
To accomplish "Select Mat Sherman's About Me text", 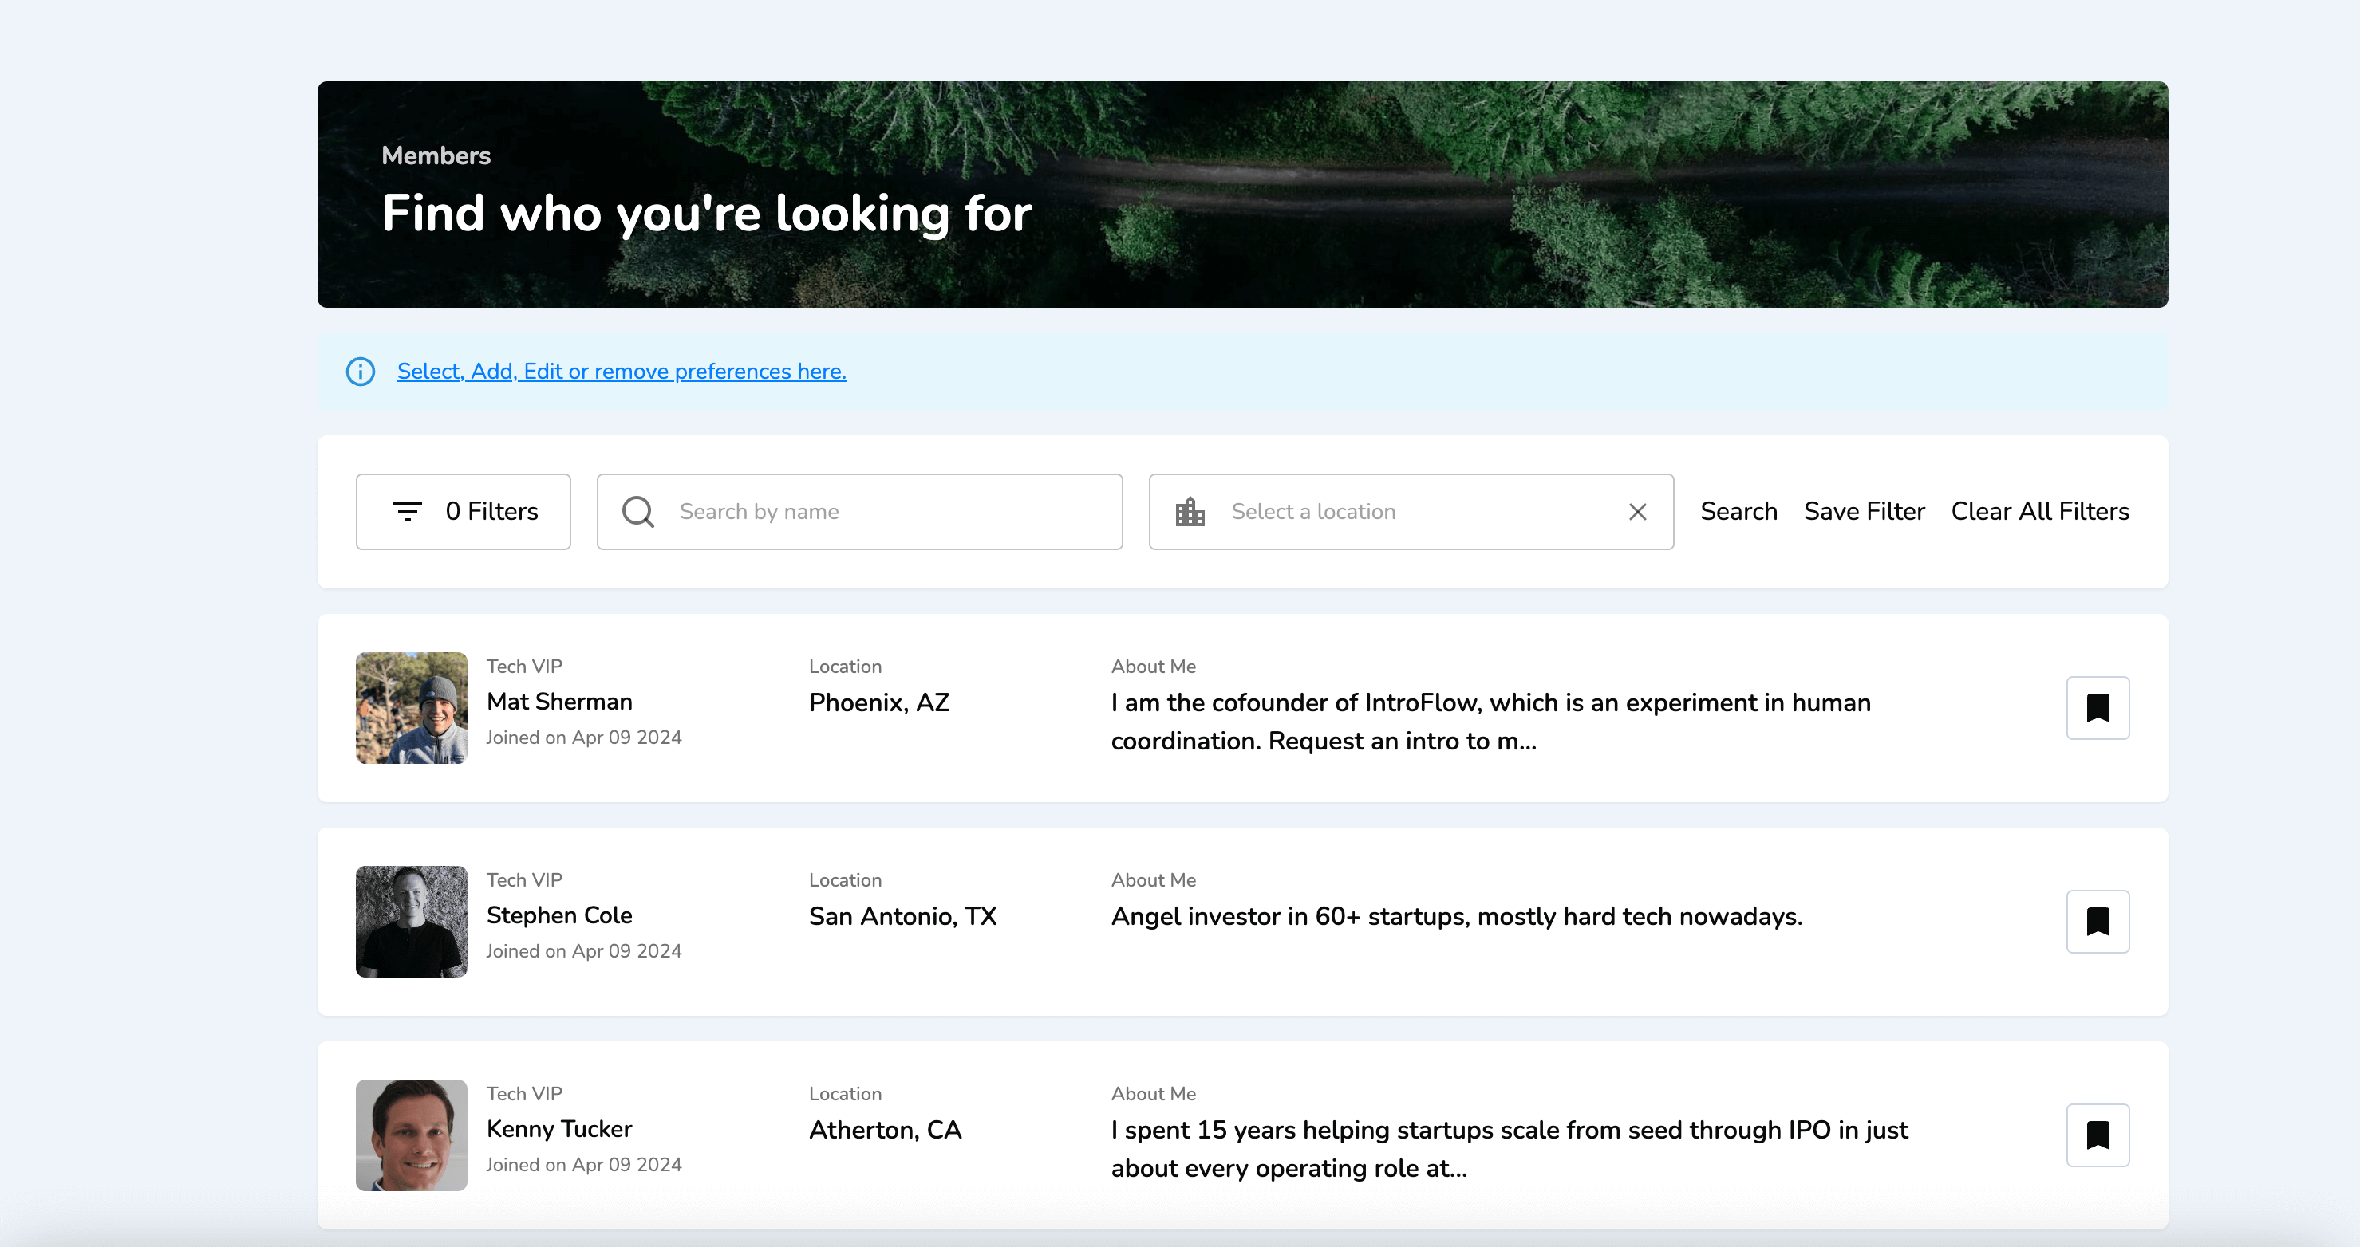I will point(1490,722).
